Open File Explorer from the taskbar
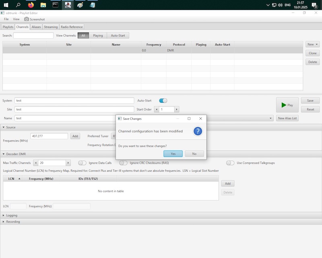The image size is (322, 258). point(43,5)
